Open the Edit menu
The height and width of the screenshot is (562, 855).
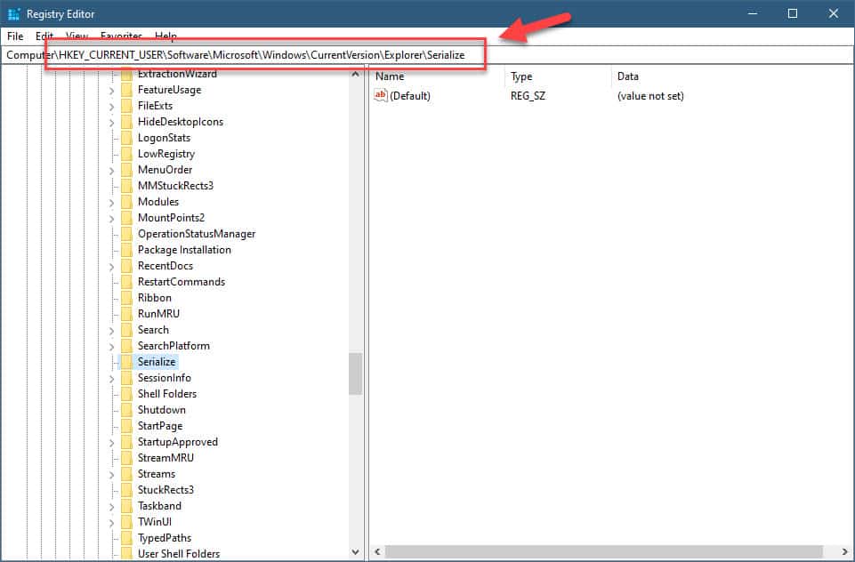coord(44,36)
